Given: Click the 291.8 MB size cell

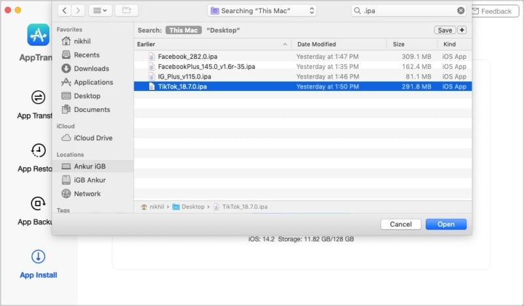Looking at the screenshot, I should pos(417,86).
